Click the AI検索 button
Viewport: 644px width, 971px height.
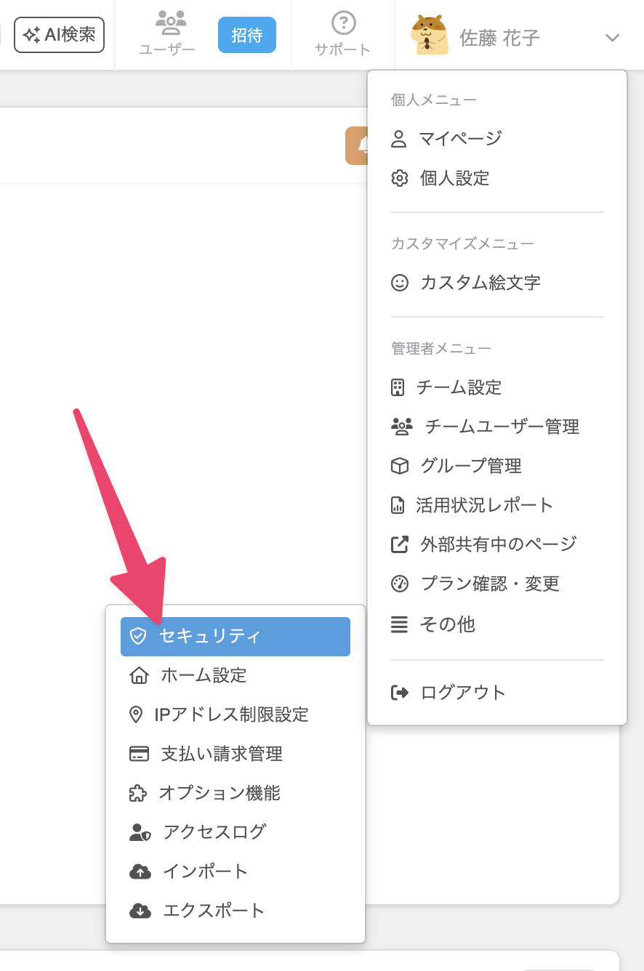(x=60, y=35)
